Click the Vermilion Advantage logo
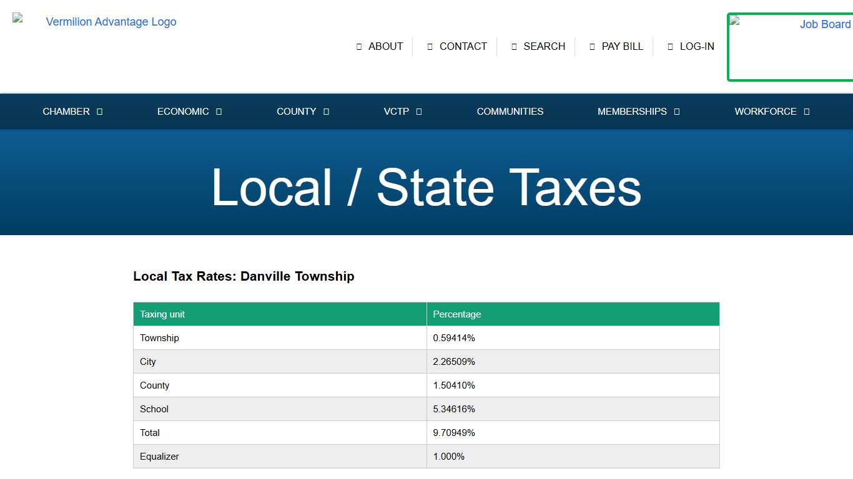Viewport: 853px width, 479px height. (111, 22)
